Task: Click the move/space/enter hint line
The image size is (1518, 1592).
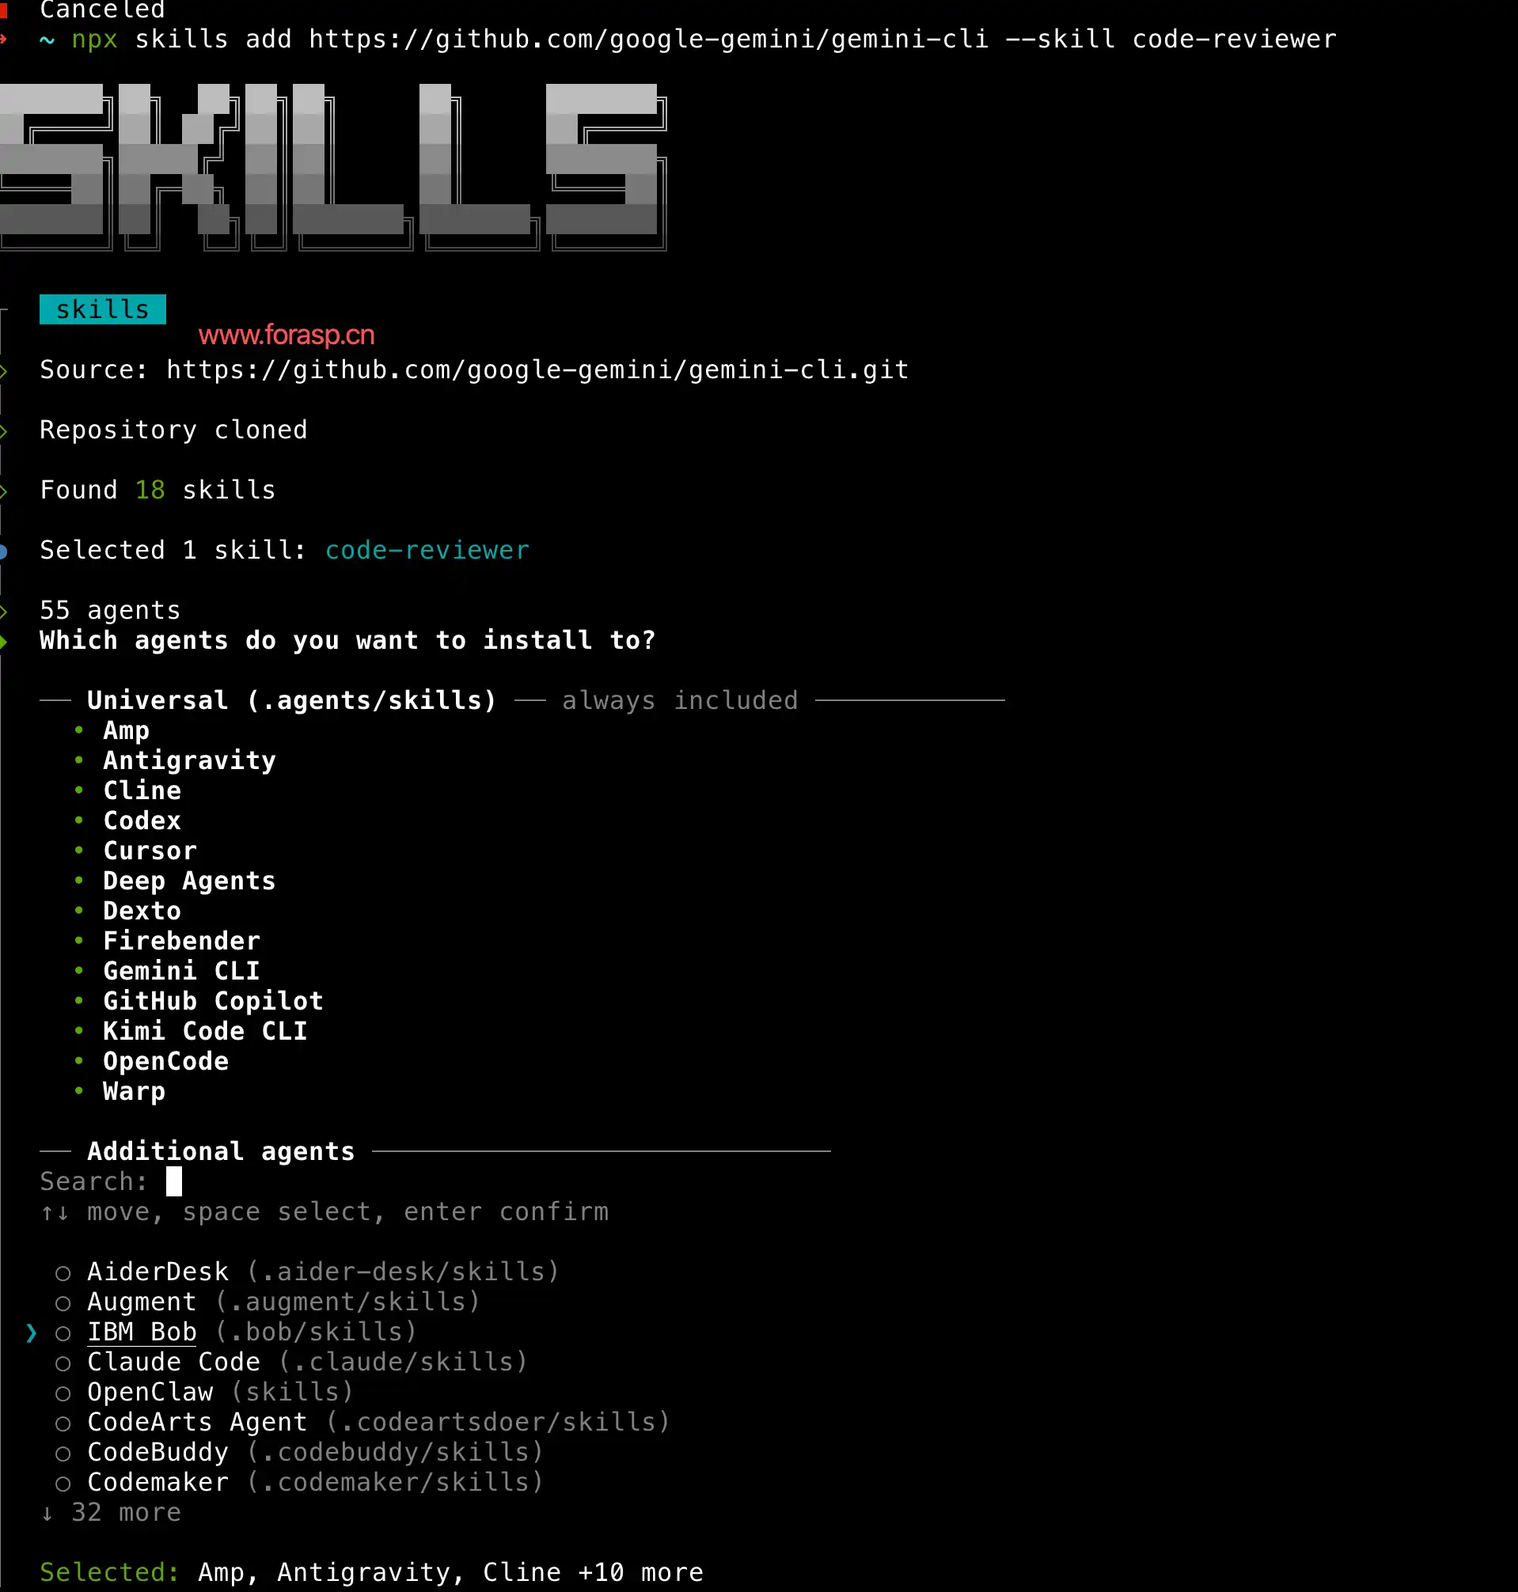Action: click(x=324, y=1211)
